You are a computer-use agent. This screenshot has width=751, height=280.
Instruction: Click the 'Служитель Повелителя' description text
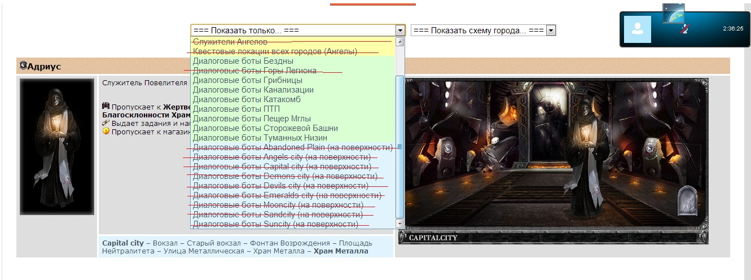click(144, 82)
